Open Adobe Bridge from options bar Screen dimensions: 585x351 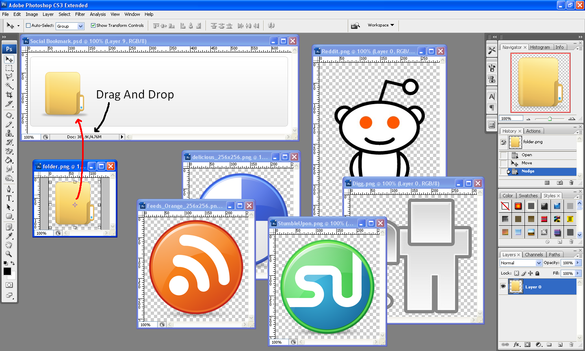pos(355,26)
